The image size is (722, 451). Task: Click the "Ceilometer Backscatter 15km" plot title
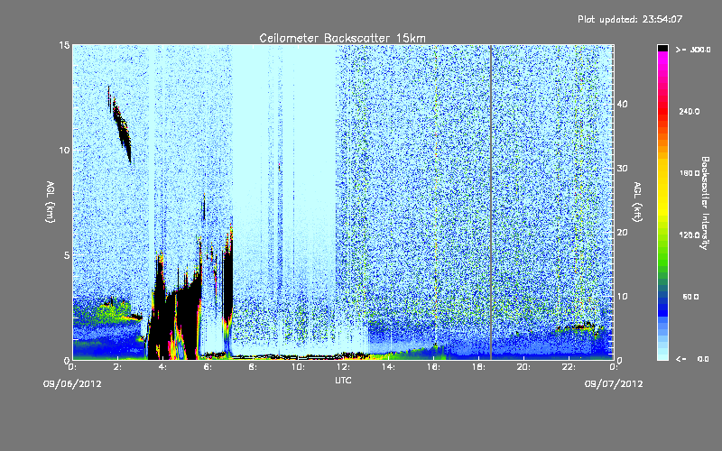(x=342, y=38)
